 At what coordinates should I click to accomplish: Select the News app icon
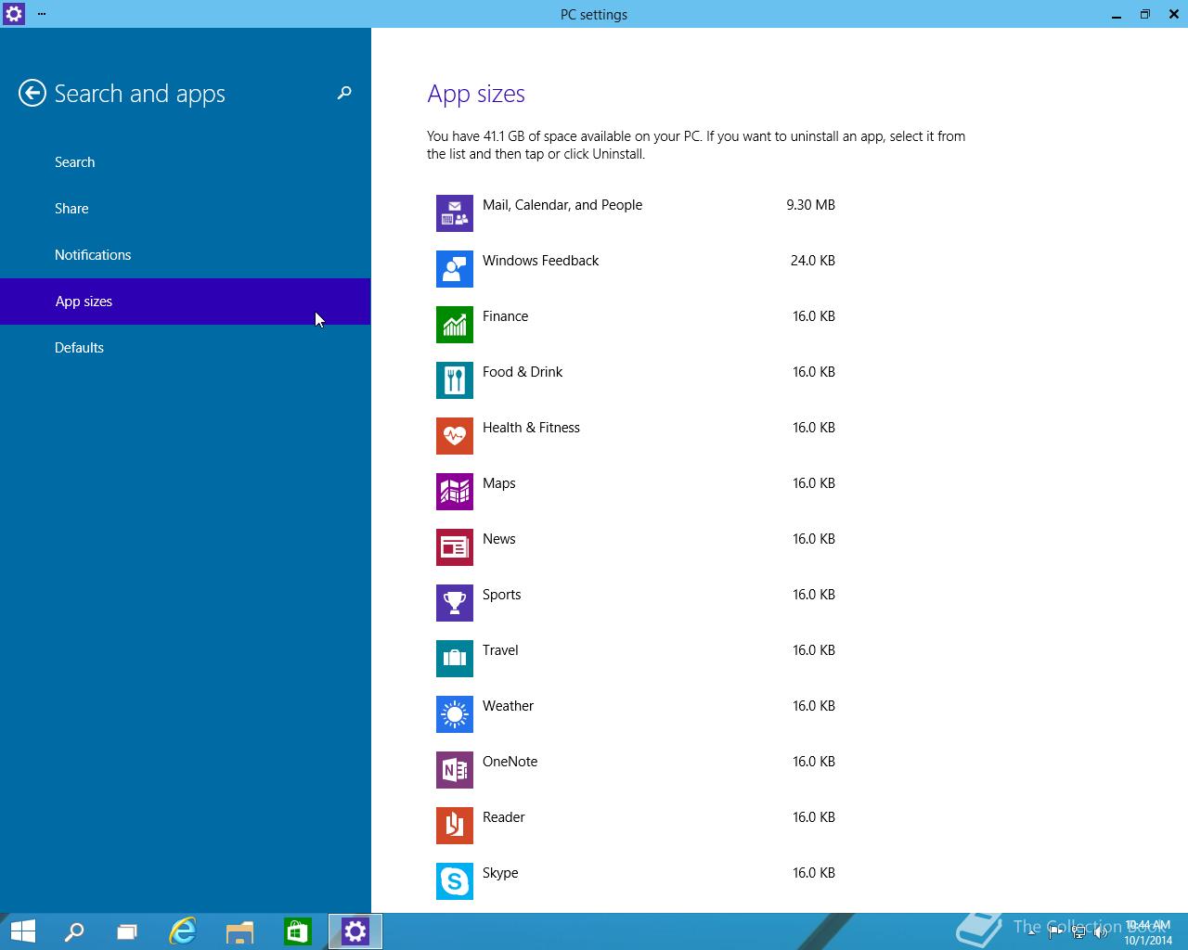coord(455,547)
